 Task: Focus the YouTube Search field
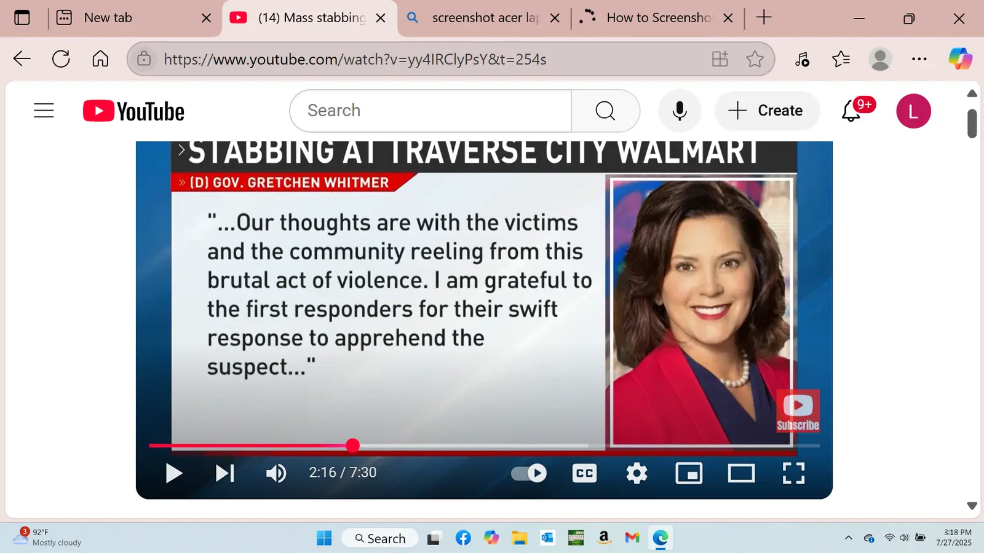click(430, 111)
